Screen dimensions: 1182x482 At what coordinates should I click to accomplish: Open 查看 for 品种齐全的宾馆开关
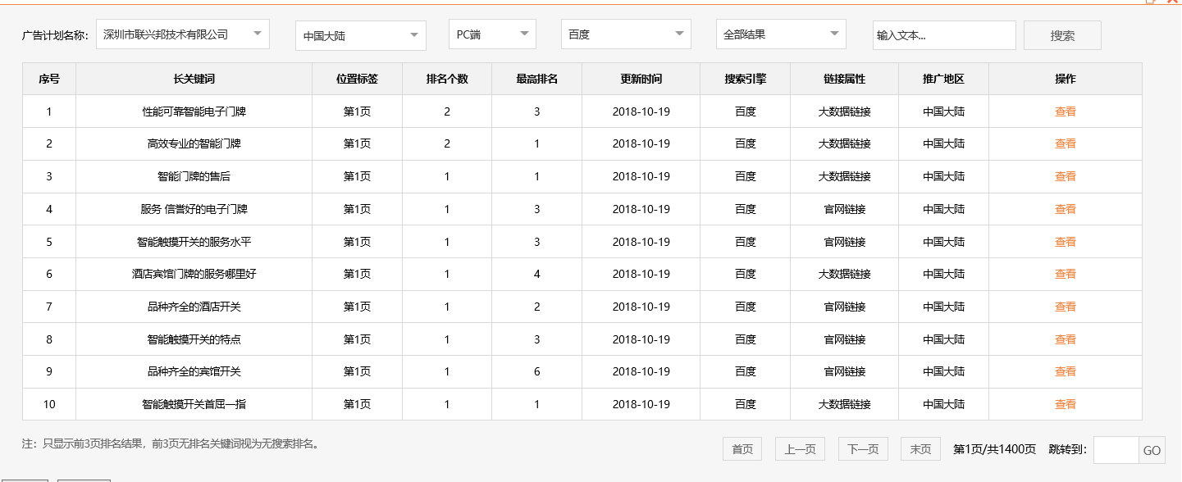(x=1064, y=371)
